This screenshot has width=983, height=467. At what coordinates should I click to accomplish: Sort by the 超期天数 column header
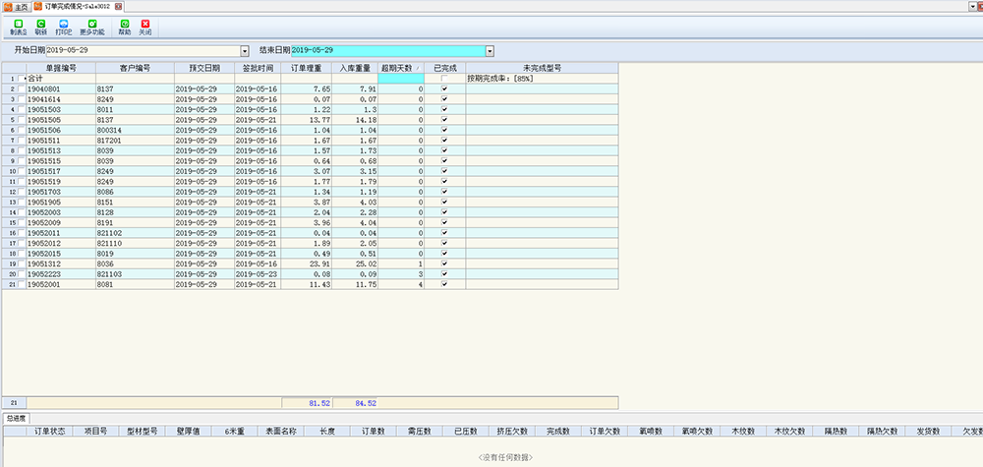point(400,68)
